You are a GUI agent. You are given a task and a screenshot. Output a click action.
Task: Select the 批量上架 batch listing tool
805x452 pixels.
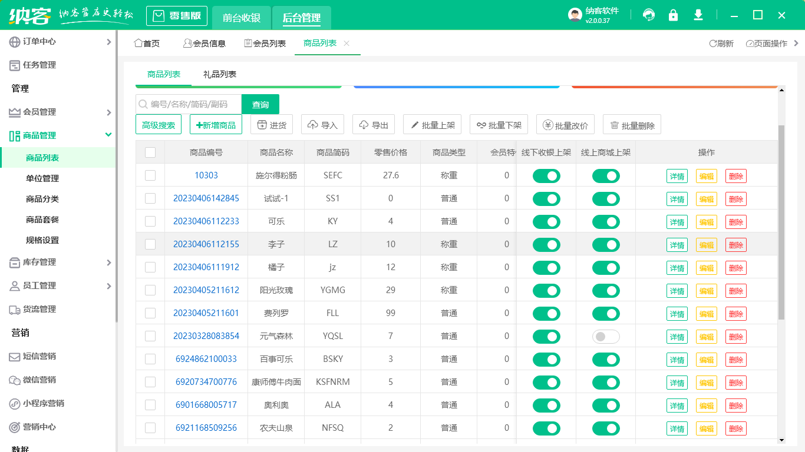point(432,124)
